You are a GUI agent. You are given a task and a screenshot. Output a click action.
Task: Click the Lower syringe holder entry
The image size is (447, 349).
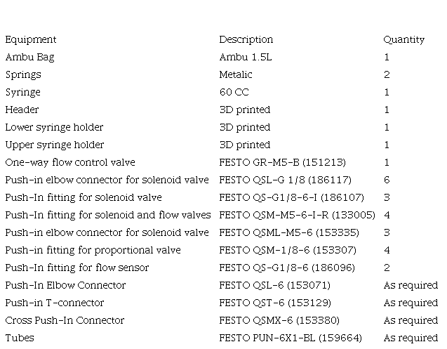tap(54, 128)
